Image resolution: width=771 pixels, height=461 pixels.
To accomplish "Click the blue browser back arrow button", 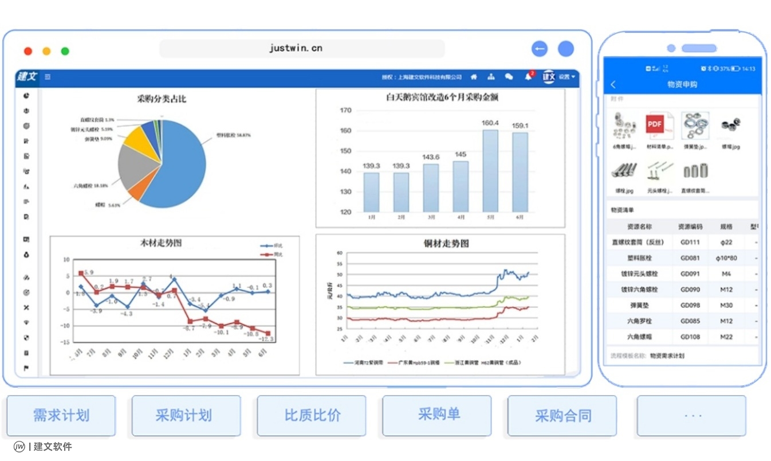I will click(x=539, y=49).
